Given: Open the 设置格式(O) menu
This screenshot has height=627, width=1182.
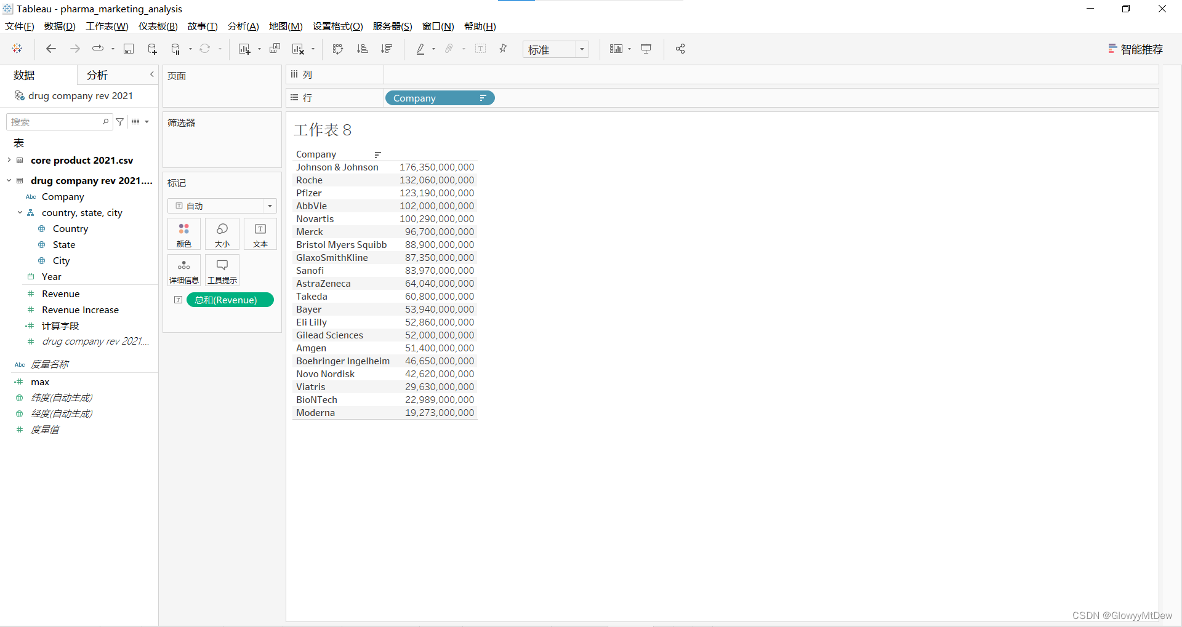Looking at the screenshot, I should [x=338, y=26].
